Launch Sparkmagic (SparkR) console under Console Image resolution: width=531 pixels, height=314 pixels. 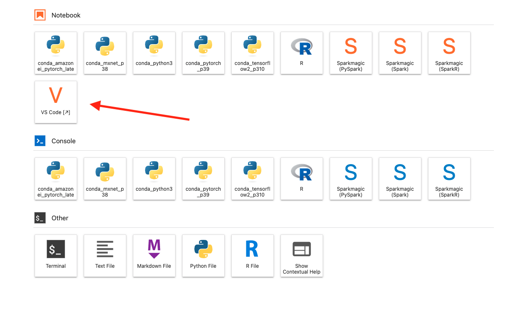pyautogui.click(x=449, y=179)
